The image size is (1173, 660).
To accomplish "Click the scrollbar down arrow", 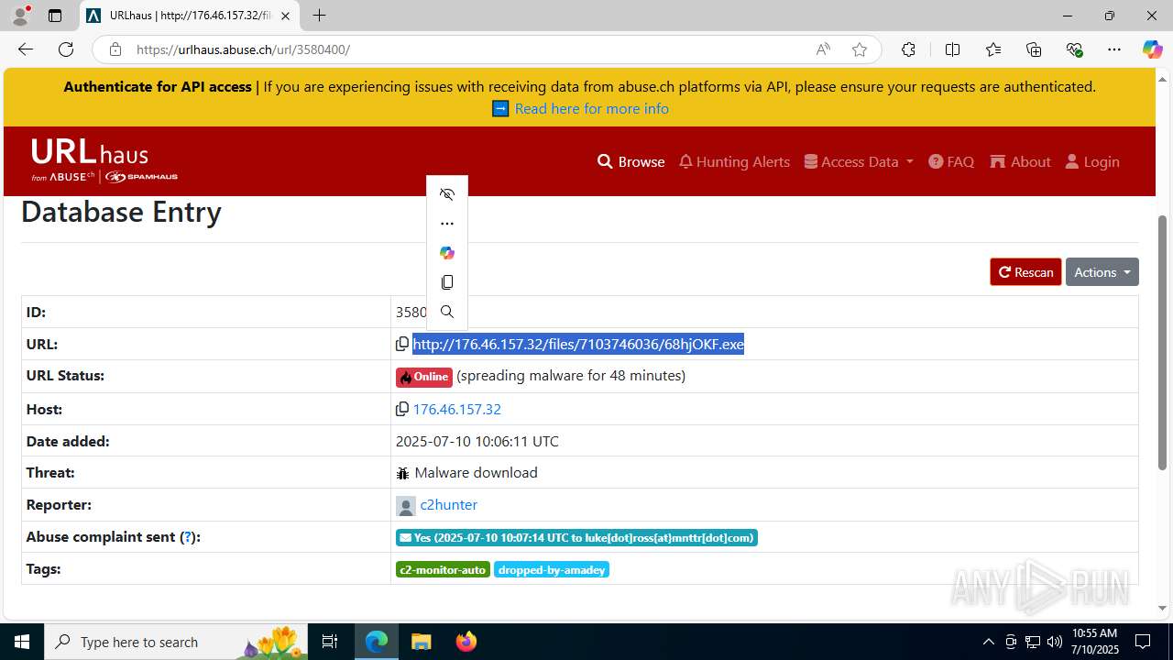I will pos(1162,608).
